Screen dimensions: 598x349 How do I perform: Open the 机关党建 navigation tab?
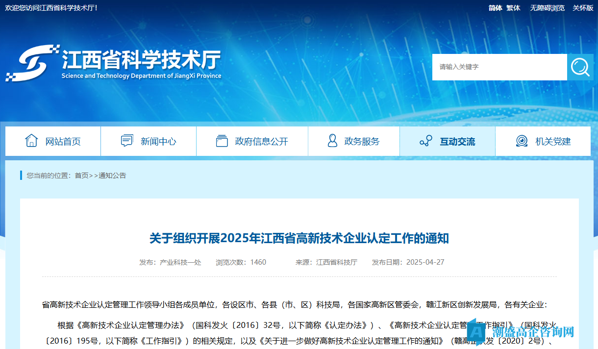553,141
